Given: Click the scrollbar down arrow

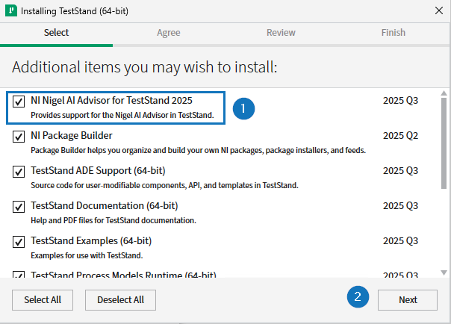Looking at the screenshot, I should tap(444, 272).
